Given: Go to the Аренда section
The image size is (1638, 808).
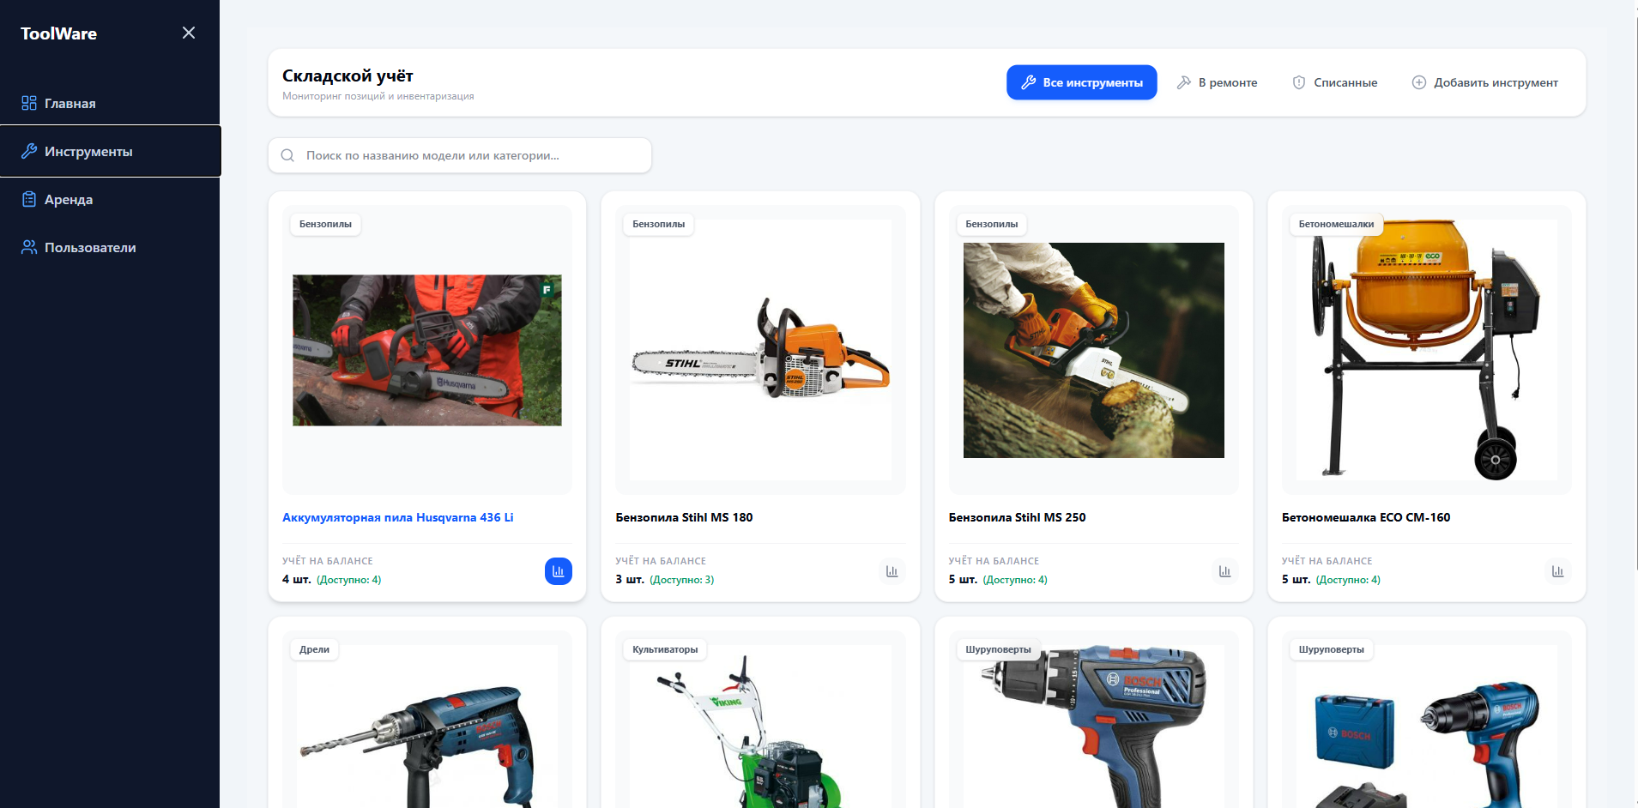Looking at the screenshot, I should click(x=110, y=199).
